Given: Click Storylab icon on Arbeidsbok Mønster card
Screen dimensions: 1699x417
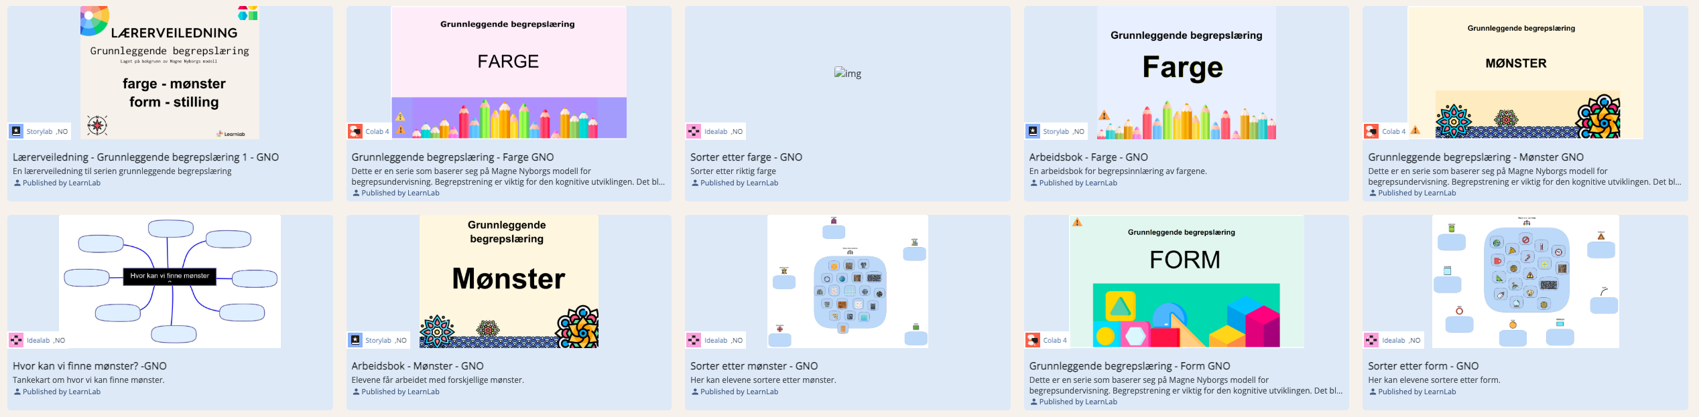Looking at the screenshot, I should (x=355, y=340).
